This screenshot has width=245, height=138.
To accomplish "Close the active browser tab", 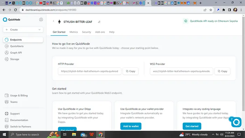I will (148, 3).
